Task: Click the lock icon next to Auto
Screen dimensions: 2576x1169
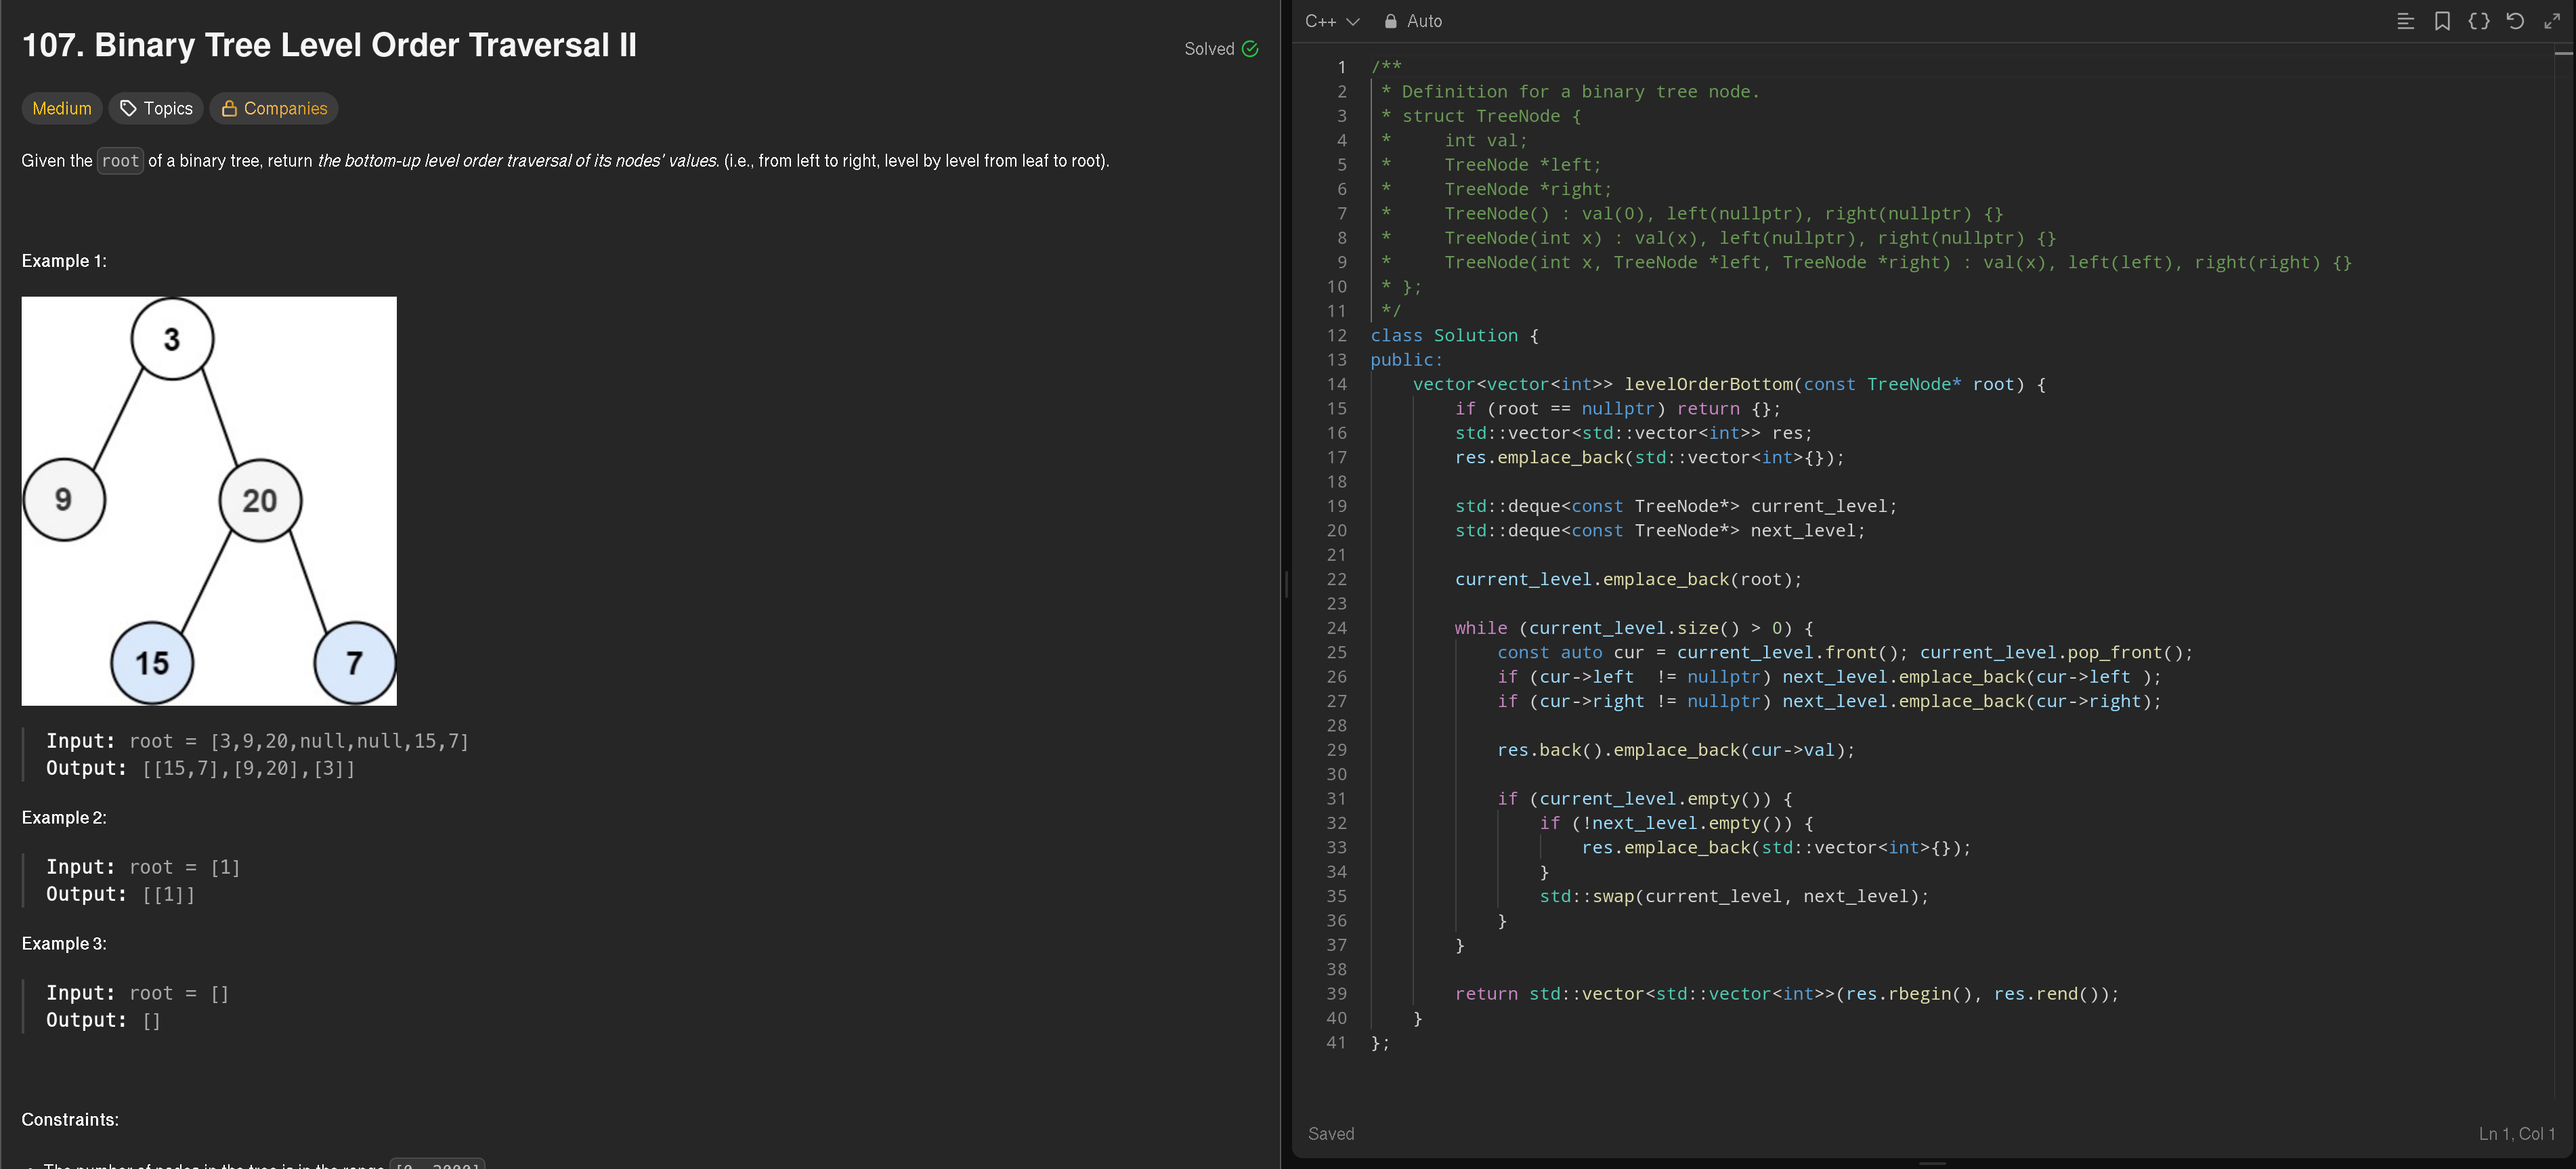Action: tap(1390, 21)
